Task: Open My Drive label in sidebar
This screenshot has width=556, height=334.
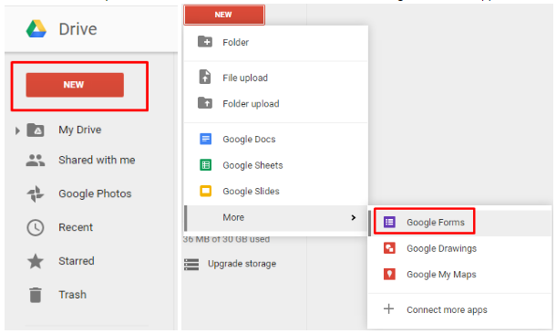Action: tap(80, 130)
